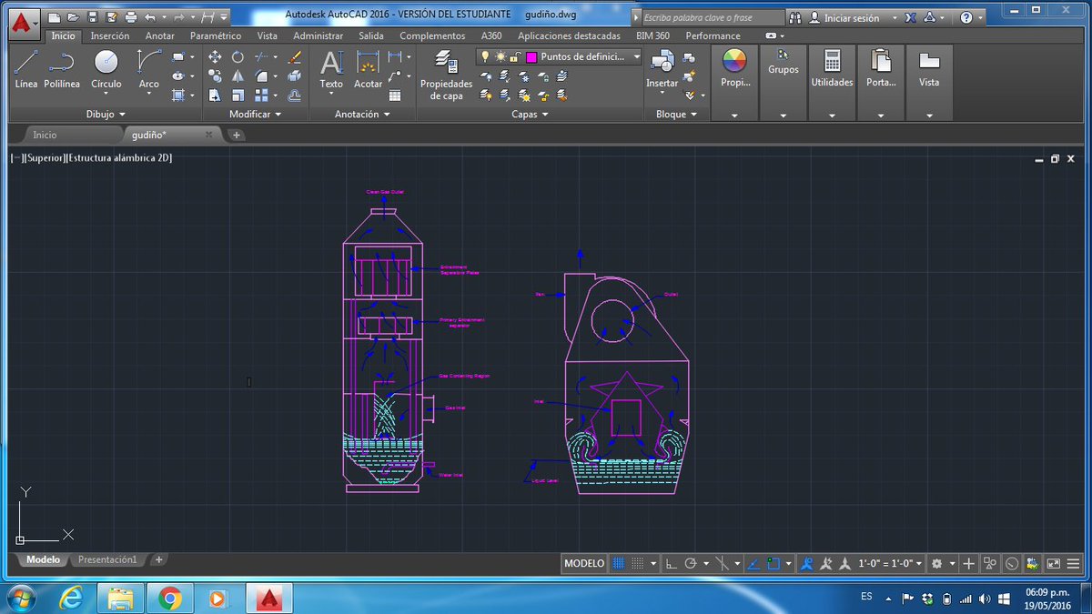1092x614 pixels.
Task: Open the Inserción ribbon tab
Action: (110, 35)
